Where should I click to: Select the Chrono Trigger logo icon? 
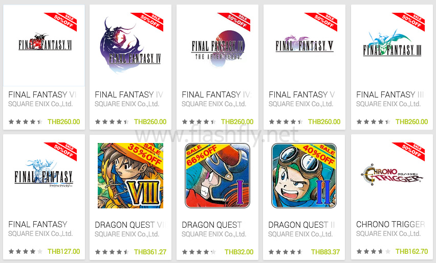pos(392,175)
